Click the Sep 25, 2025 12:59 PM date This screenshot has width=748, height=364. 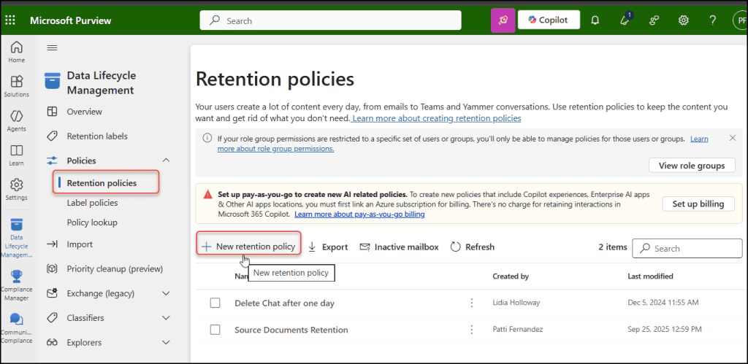(665, 330)
